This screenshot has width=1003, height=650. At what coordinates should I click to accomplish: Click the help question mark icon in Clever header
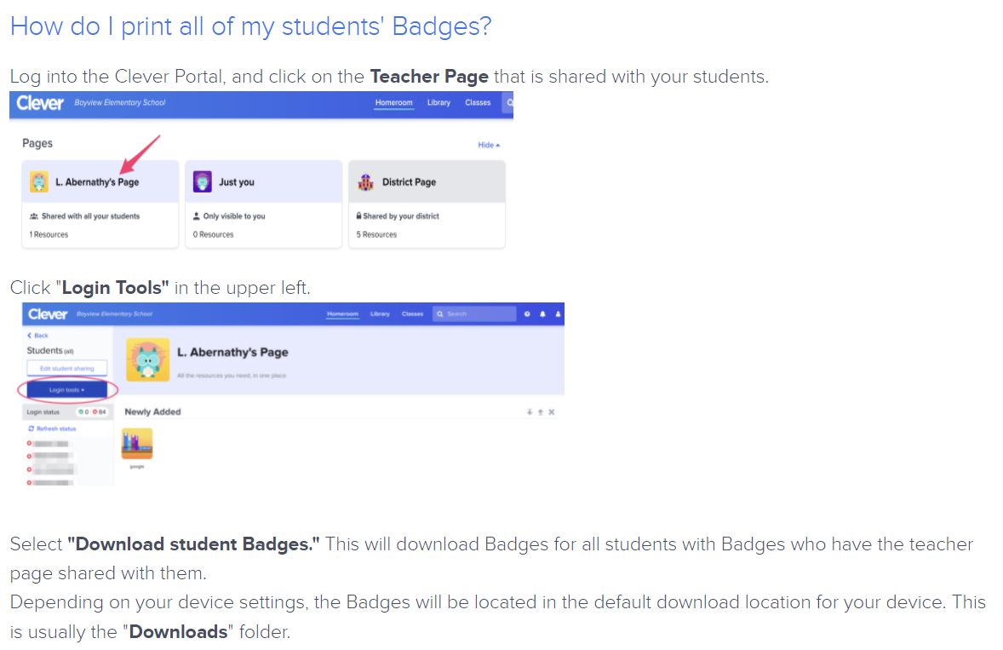(527, 314)
